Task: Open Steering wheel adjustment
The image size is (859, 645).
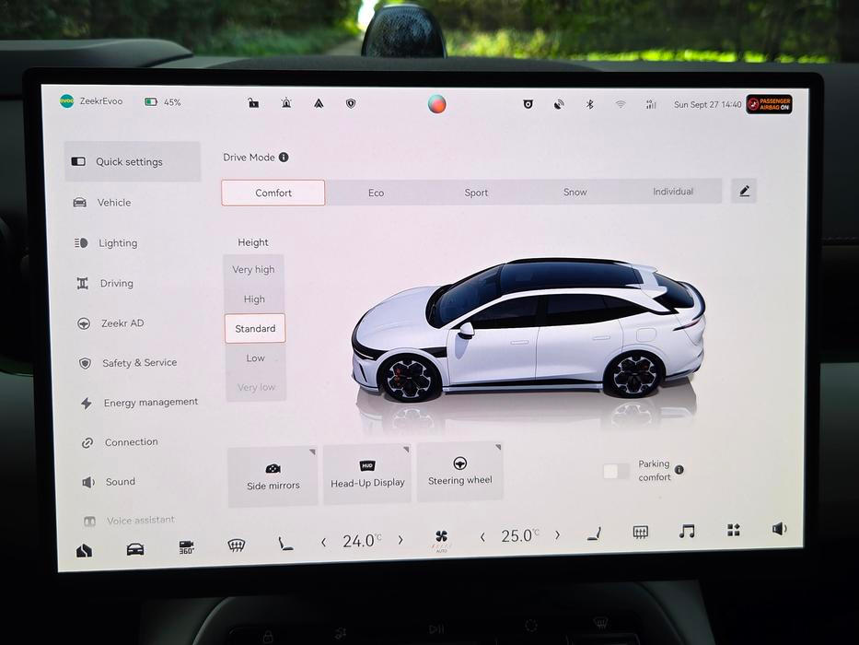Action: (x=460, y=472)
